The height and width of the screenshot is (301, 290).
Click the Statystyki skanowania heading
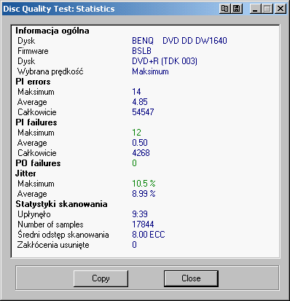(x=61, y=204)
